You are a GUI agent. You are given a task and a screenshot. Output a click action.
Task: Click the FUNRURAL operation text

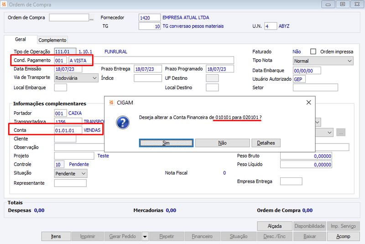click(116, 52)
